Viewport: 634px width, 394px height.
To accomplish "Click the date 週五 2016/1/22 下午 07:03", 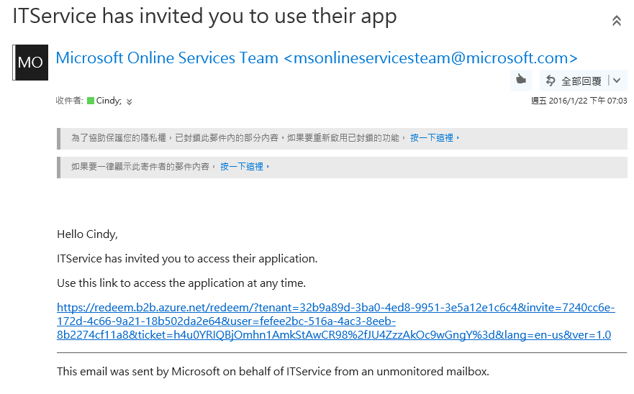I will click(x=579, y=101).
